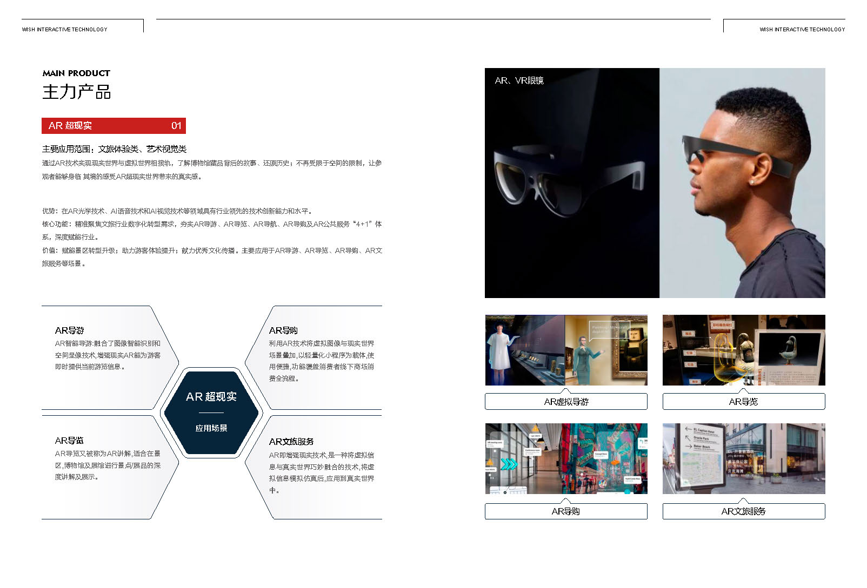Click the black AR glasses product image

571,184
